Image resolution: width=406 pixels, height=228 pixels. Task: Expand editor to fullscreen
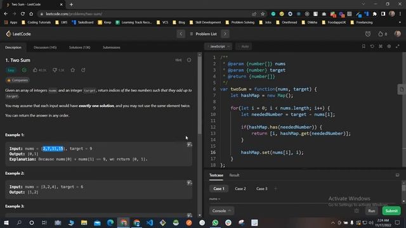point(398,46)
